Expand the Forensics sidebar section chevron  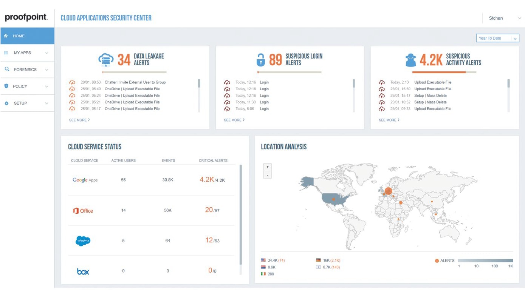click(x=47, y=69)
